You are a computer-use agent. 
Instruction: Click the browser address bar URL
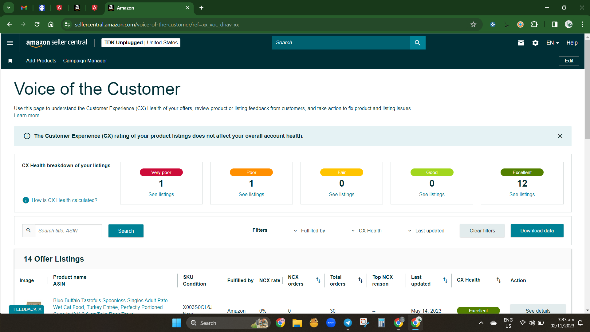[157, 25]
